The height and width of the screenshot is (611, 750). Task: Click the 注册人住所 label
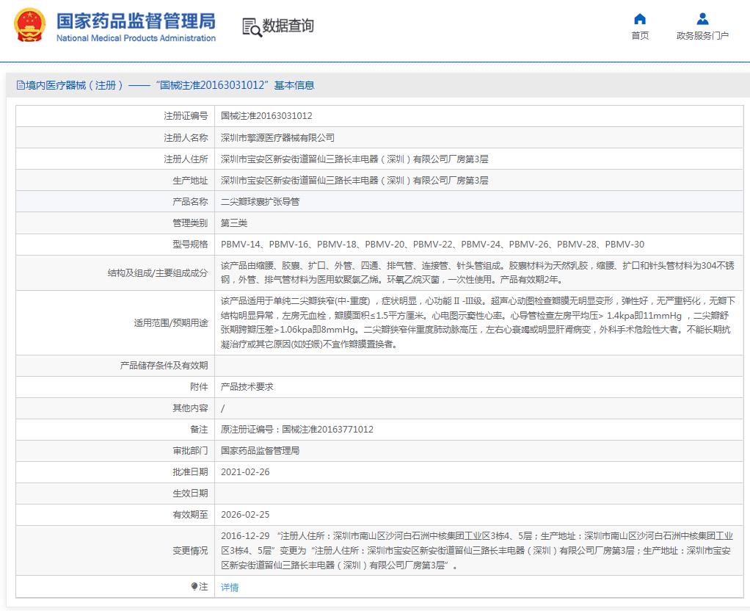pyautogui.click(x=186, y=159)
